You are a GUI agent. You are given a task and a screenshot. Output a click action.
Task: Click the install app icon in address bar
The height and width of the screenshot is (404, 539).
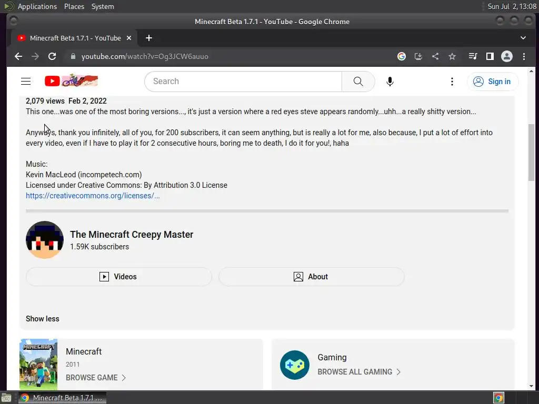click(418, 56)
